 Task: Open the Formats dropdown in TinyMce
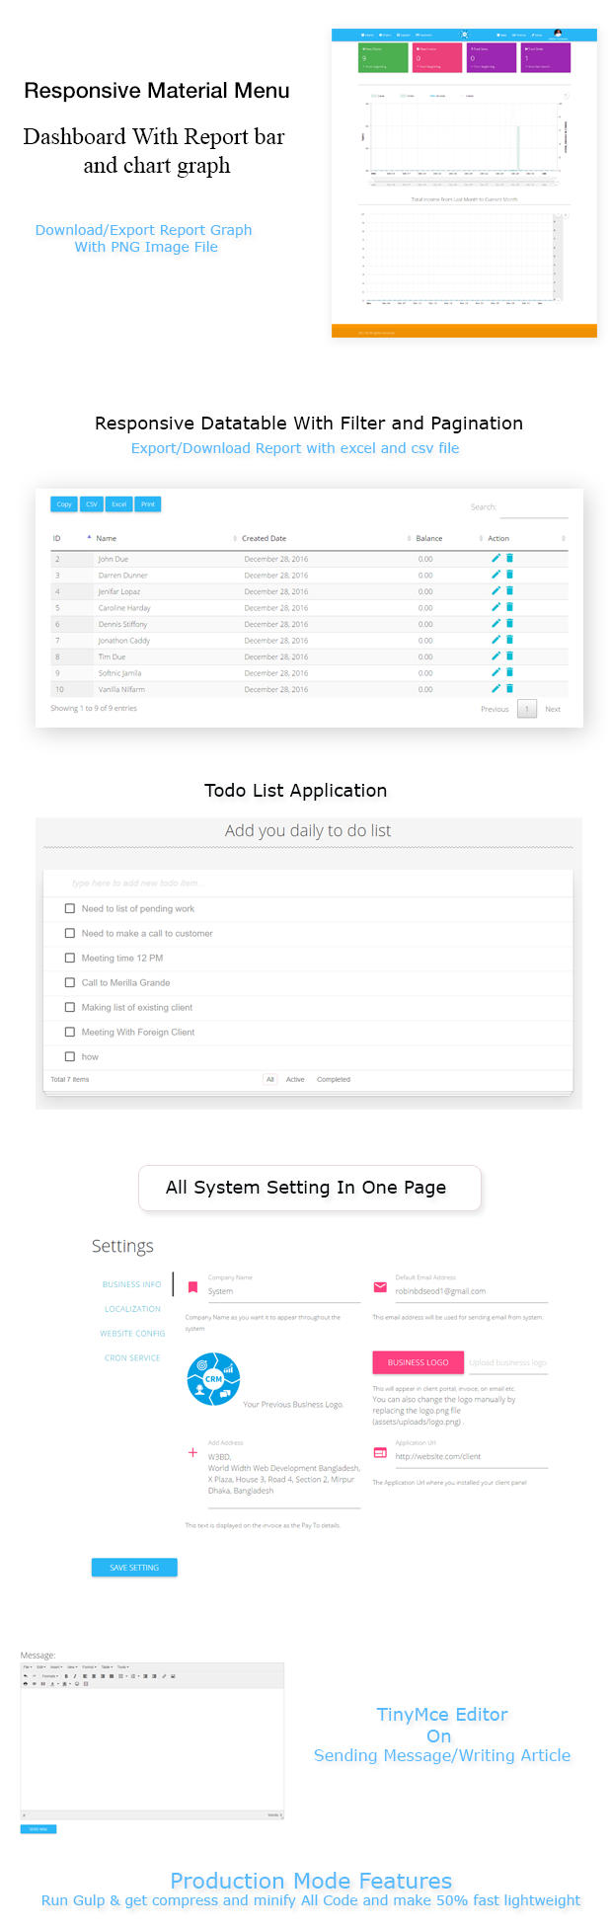click(x=51, y=1675)
